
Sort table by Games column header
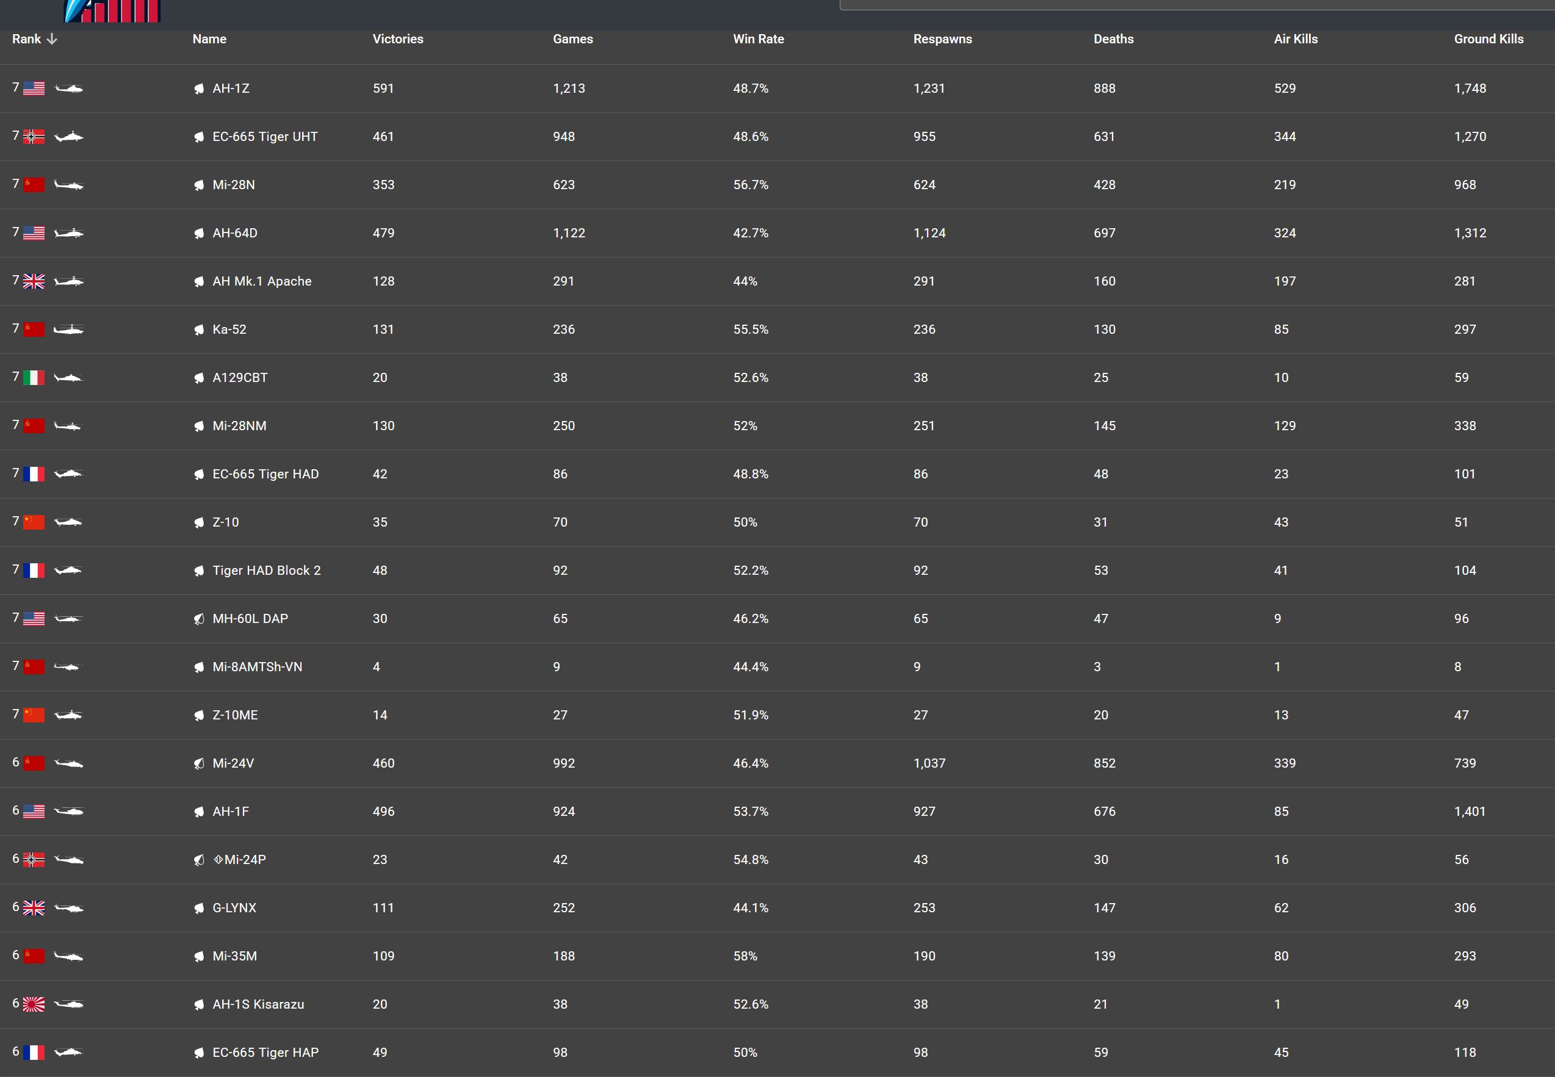click(573, 39)
